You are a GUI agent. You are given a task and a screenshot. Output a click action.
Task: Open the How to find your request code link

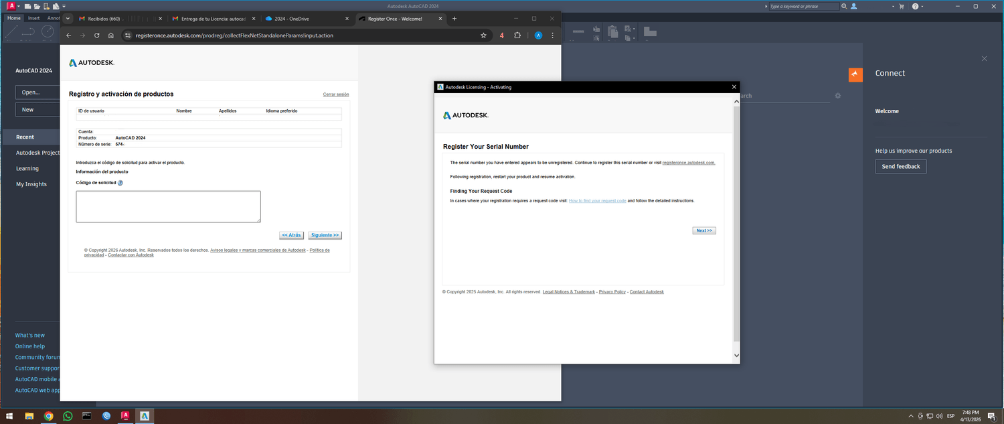pyautogui.click(x=597, y=201)
